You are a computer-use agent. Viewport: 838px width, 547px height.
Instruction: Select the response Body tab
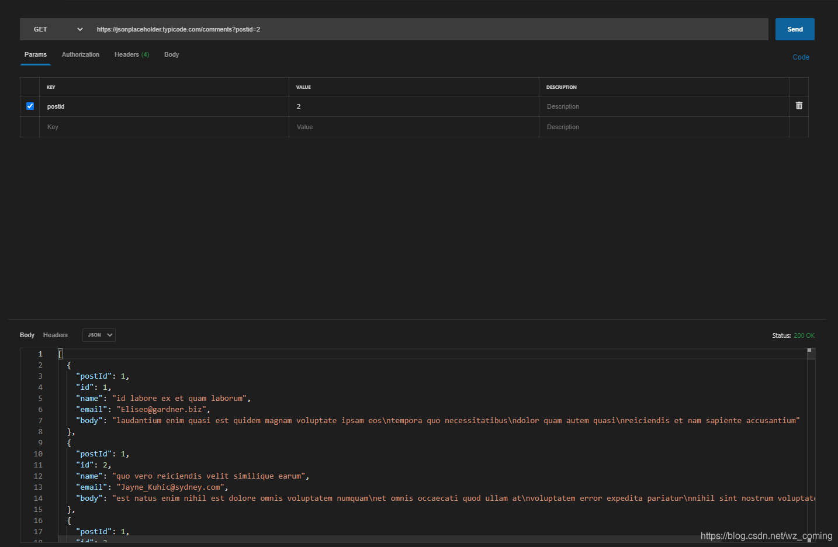27,335
